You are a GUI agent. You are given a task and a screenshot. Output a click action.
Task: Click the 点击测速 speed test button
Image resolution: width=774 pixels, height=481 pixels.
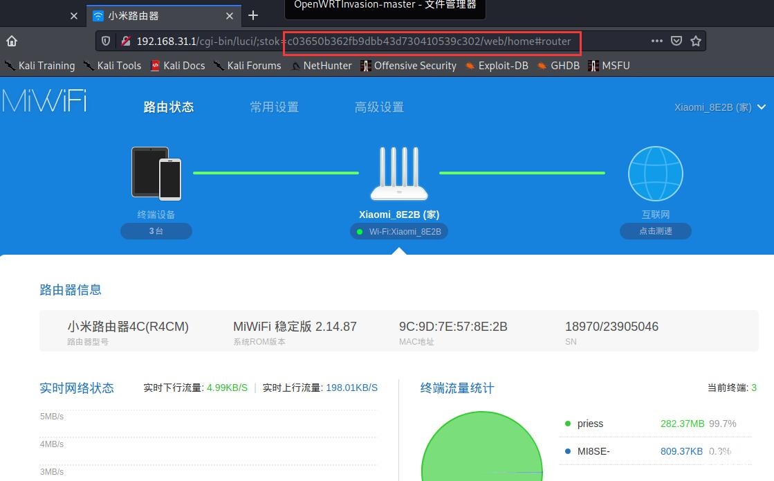655,231
